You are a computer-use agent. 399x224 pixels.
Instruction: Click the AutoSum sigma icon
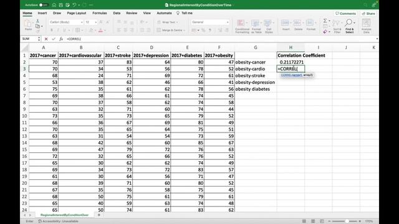(325, 21)
